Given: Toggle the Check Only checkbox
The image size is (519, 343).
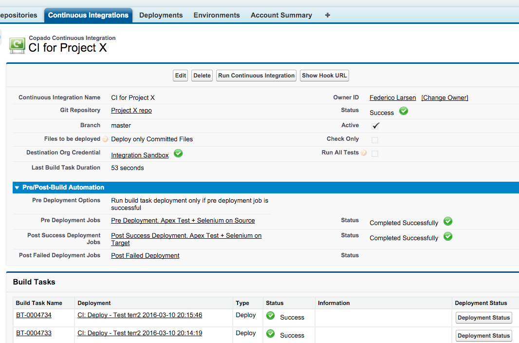Looking at the screenshot, I should click(x=375, y=140).
